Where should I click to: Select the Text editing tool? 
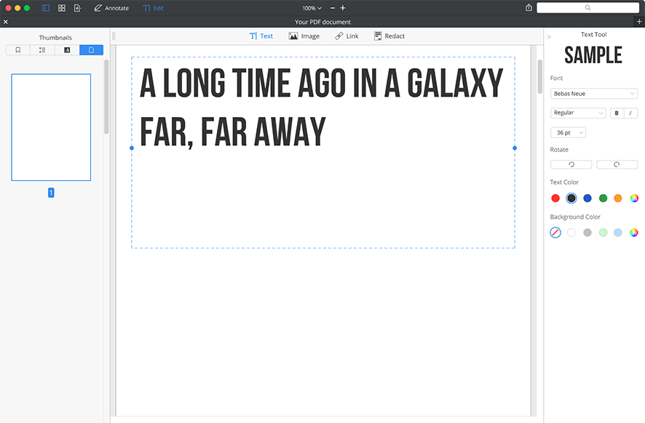click(x=261, y=36)
